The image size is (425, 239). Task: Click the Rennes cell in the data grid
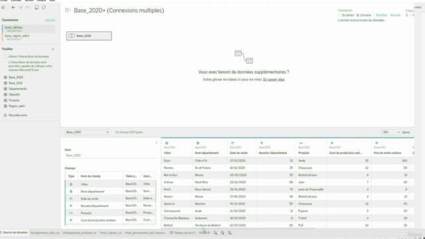click(177, 168)
